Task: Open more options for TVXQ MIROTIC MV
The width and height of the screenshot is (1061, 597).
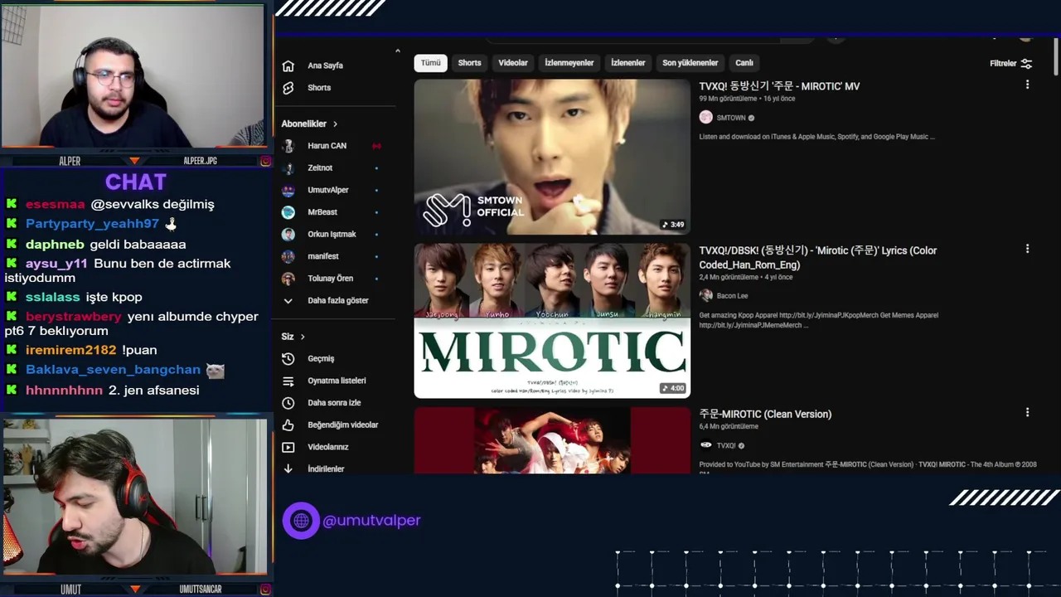Action: pyautogui.click(x=1027, y=85)
